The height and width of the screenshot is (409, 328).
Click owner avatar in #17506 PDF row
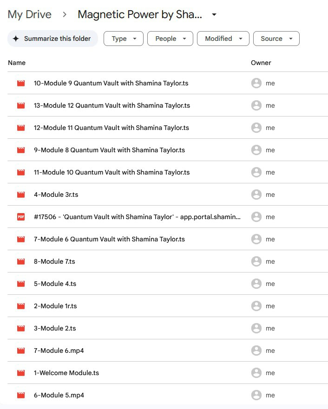[256, 217]
